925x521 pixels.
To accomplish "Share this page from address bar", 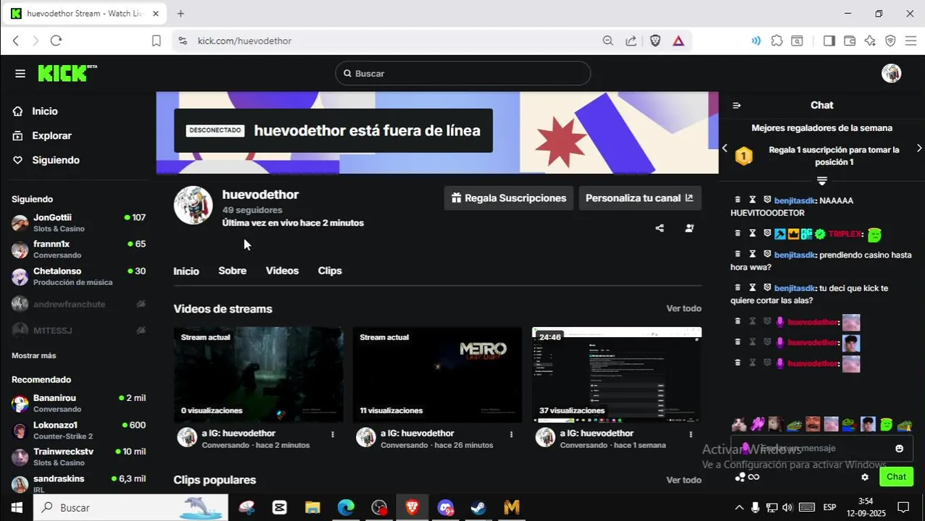I will (631, 41).
